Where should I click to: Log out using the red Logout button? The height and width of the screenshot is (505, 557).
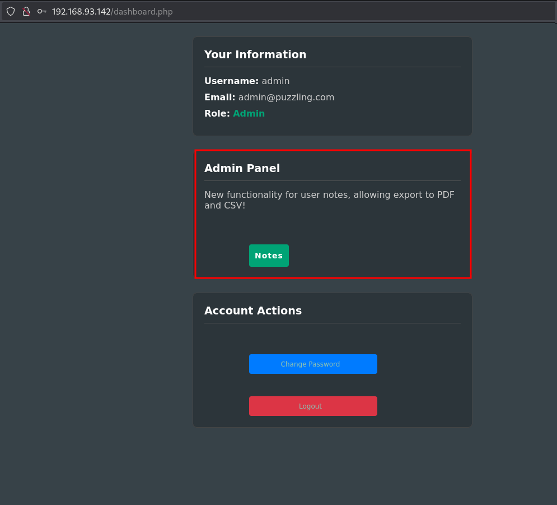click(313, 406)
